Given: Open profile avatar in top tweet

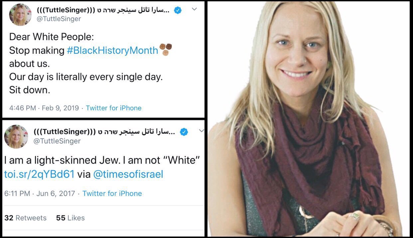Looking at the screenshot, I should [x=20, y=15].
